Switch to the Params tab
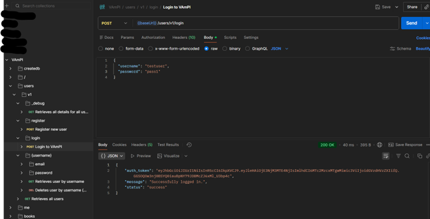Viewport: 430px width, 219px height. tap(128, 38)
